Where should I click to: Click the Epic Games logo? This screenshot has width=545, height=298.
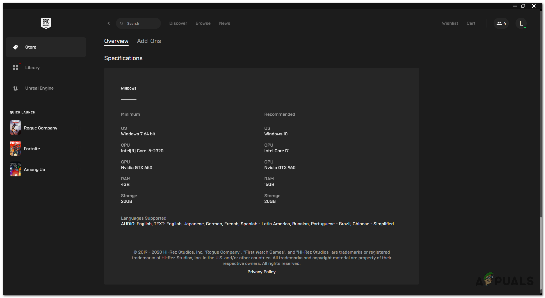[x=46, y=23]
